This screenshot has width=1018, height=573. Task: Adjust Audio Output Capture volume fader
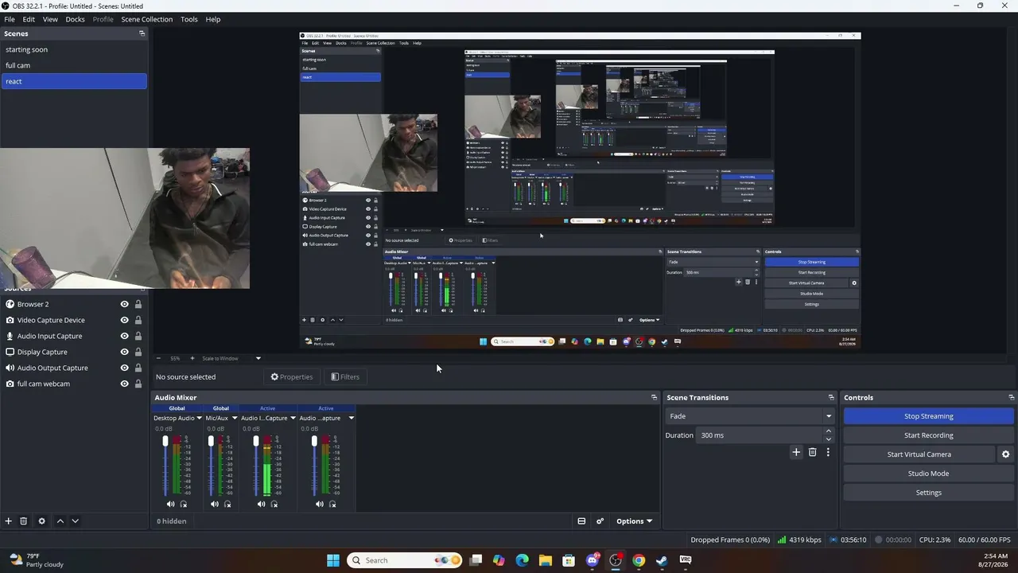[314, 442]
